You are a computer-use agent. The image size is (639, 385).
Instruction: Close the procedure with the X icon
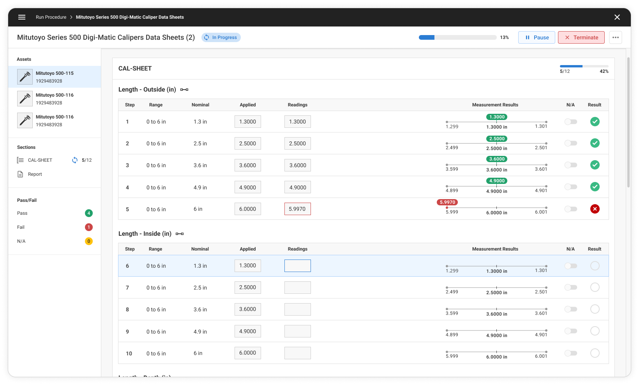[x=617, y=17]
